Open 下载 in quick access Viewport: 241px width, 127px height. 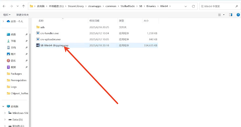pyautogui.click(x=11, y=41)
